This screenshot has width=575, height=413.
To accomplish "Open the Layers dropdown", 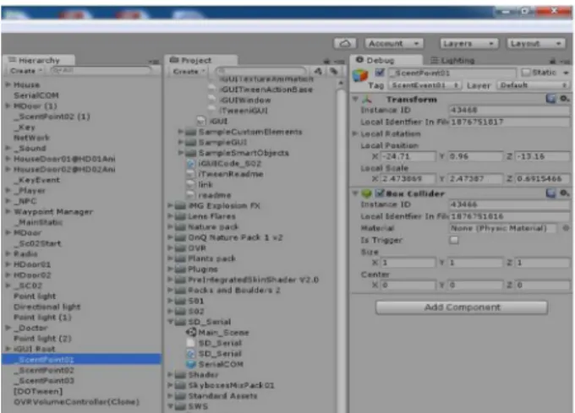I will tap(469, 44).
